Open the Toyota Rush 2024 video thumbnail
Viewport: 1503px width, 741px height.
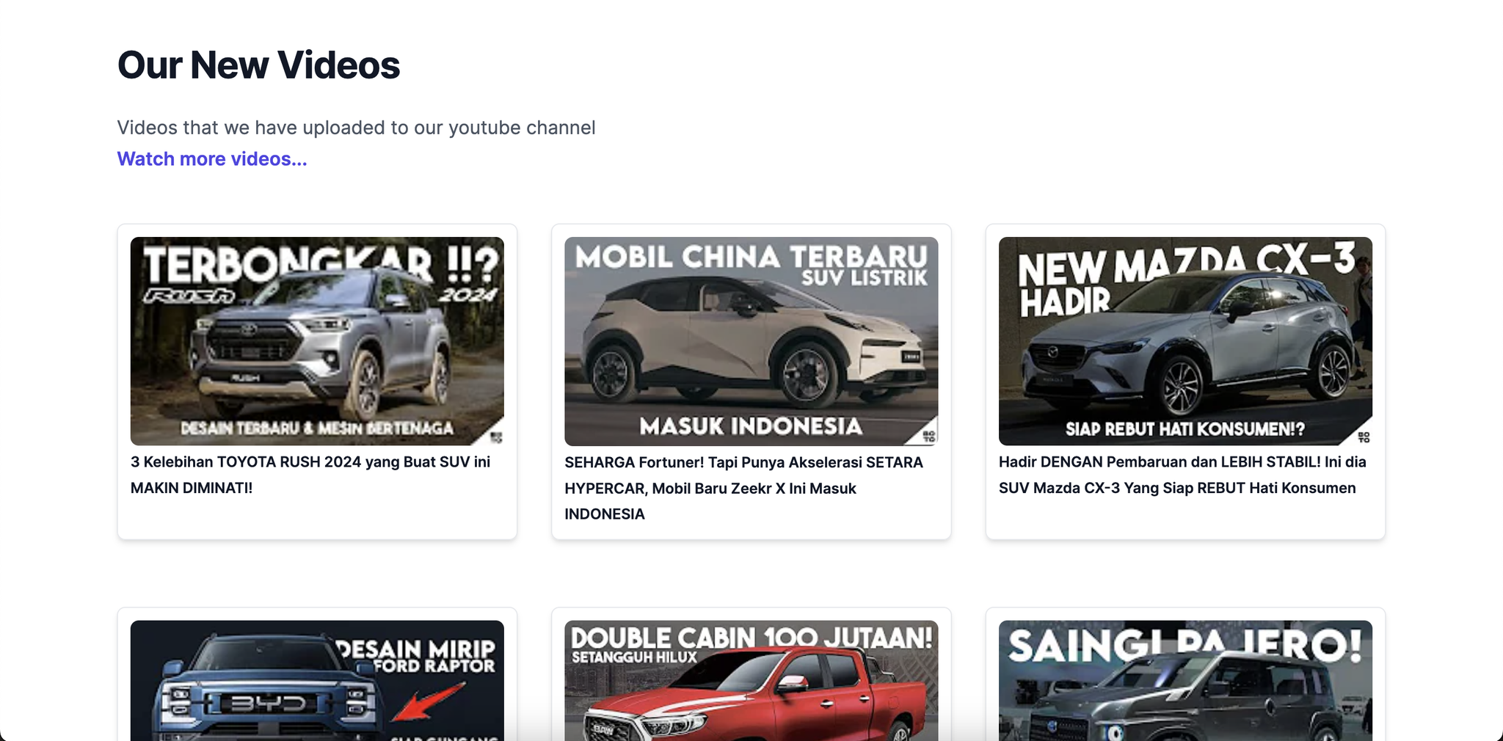(317, 341)
